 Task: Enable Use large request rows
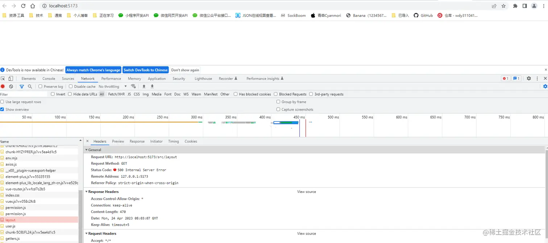[x=2, y=102]
